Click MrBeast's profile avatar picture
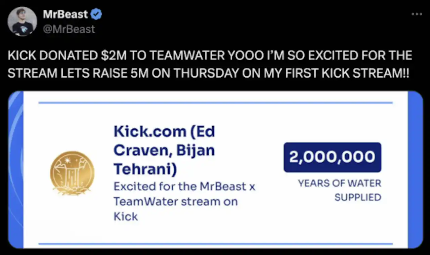This screenshot has width=430, height=255. (x=23, y=22)
